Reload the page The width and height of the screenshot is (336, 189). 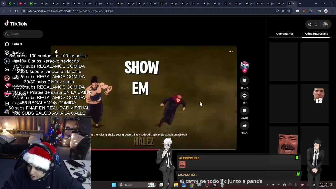tap(16, 11)
